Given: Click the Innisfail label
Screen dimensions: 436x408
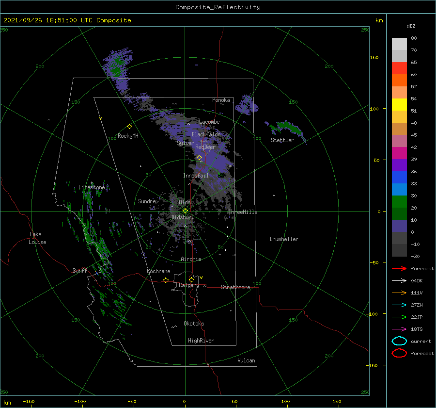Looking at the screenshot, I should [x=196, y=176].
